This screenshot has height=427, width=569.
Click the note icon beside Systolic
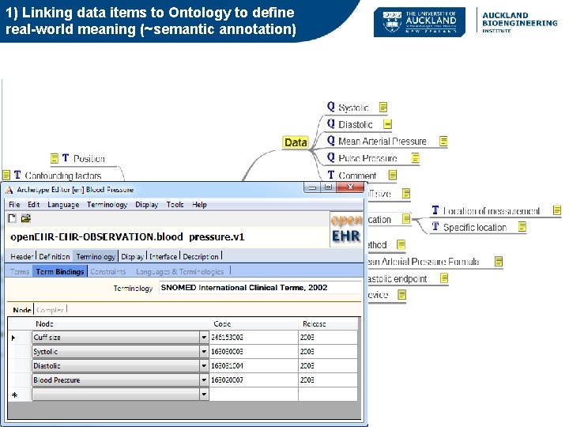click(383, 107)
